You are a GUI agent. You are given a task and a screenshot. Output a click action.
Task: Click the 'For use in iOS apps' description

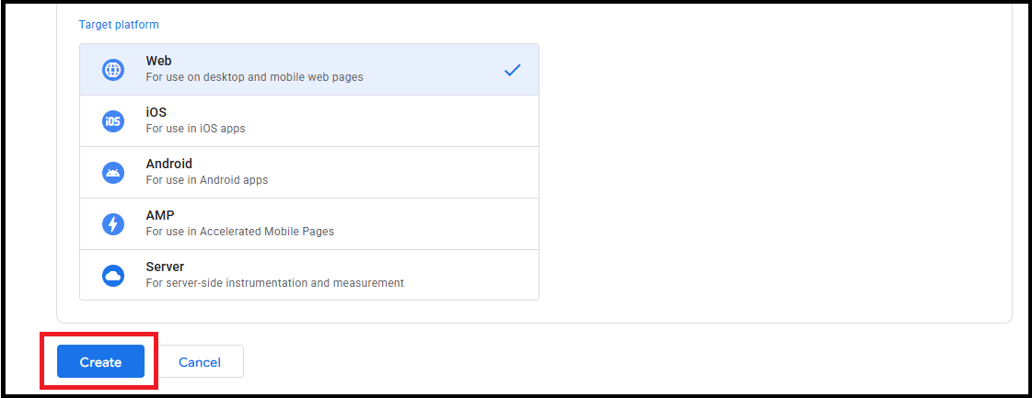tap(195, 129)
